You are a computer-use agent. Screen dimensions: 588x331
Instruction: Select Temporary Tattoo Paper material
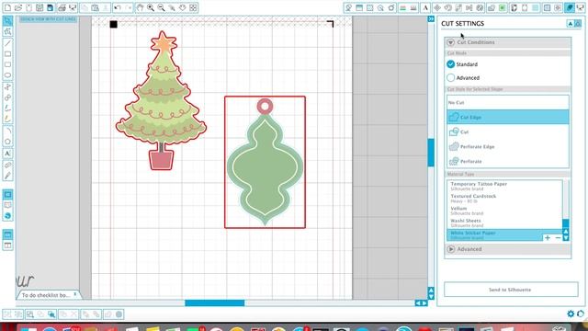coord(504,186)
